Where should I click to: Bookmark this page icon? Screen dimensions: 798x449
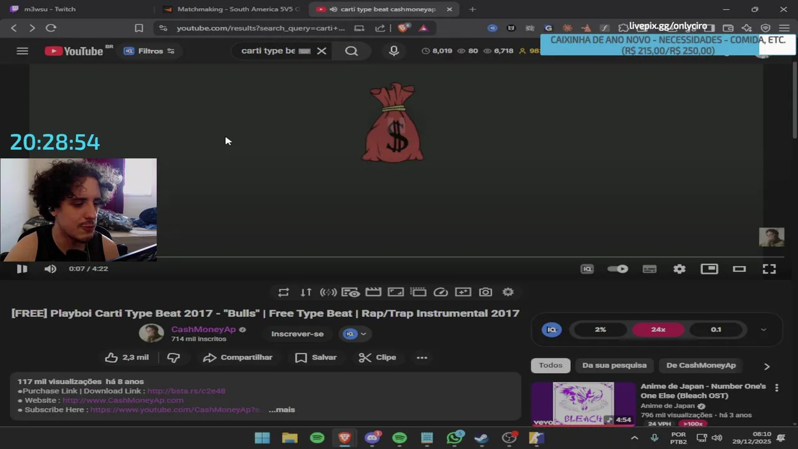tap(139, 28)
